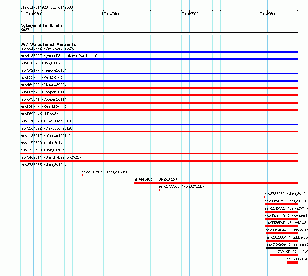Open nsv525696 (Shaikh2009) entry
This screenshot has width=308, height=276.
pos(44,107)
